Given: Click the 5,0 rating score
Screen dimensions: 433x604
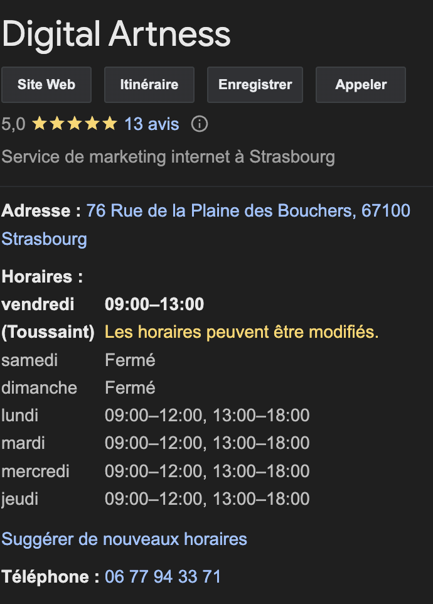Looking at the screenshot, I should (x=13, y=124).
